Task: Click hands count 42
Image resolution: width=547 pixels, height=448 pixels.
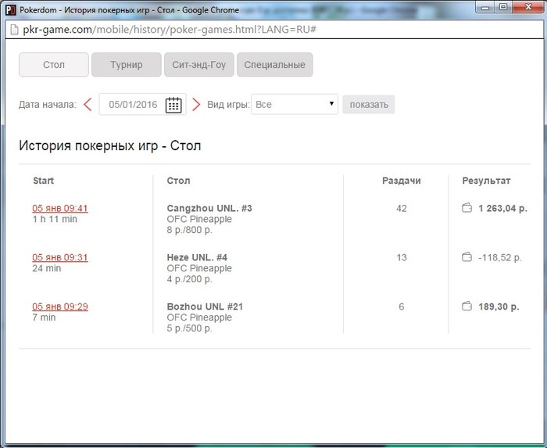Action: pos(402,208)
